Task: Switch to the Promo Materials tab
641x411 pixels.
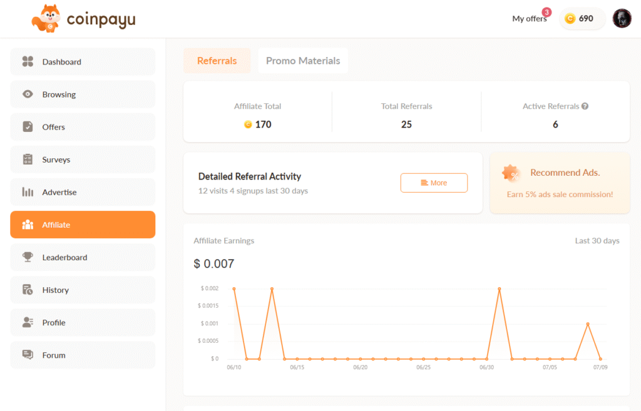Action: pos(303,61)
